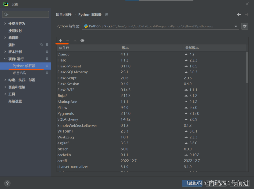Open 高级设置 page
This screenshot has height=189, width=254.
[x=15, y=101]
